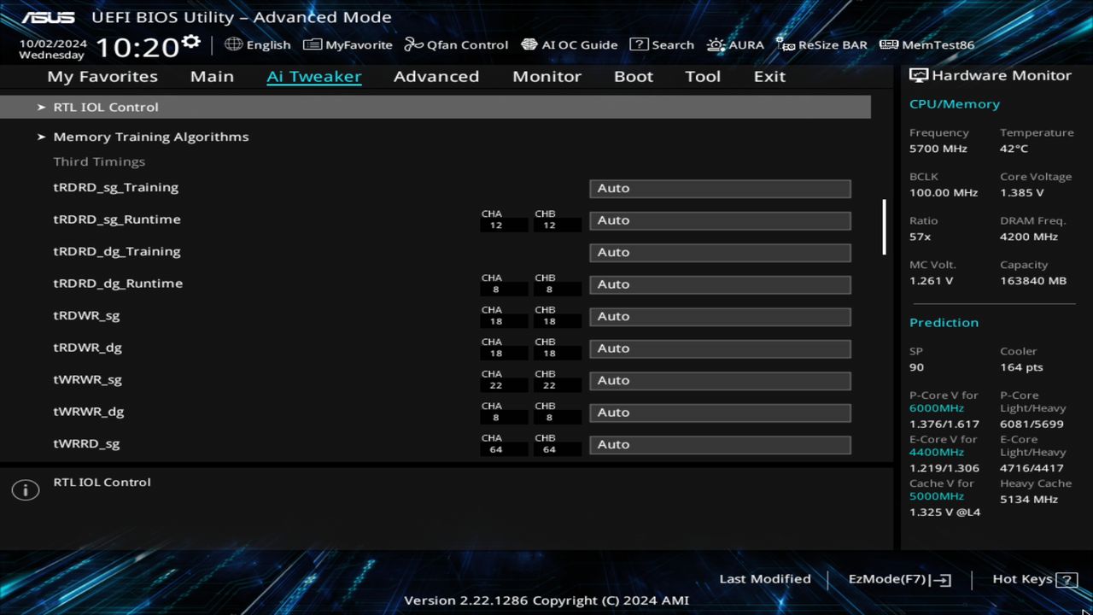Change language via the English globe icon

[258, 44]
